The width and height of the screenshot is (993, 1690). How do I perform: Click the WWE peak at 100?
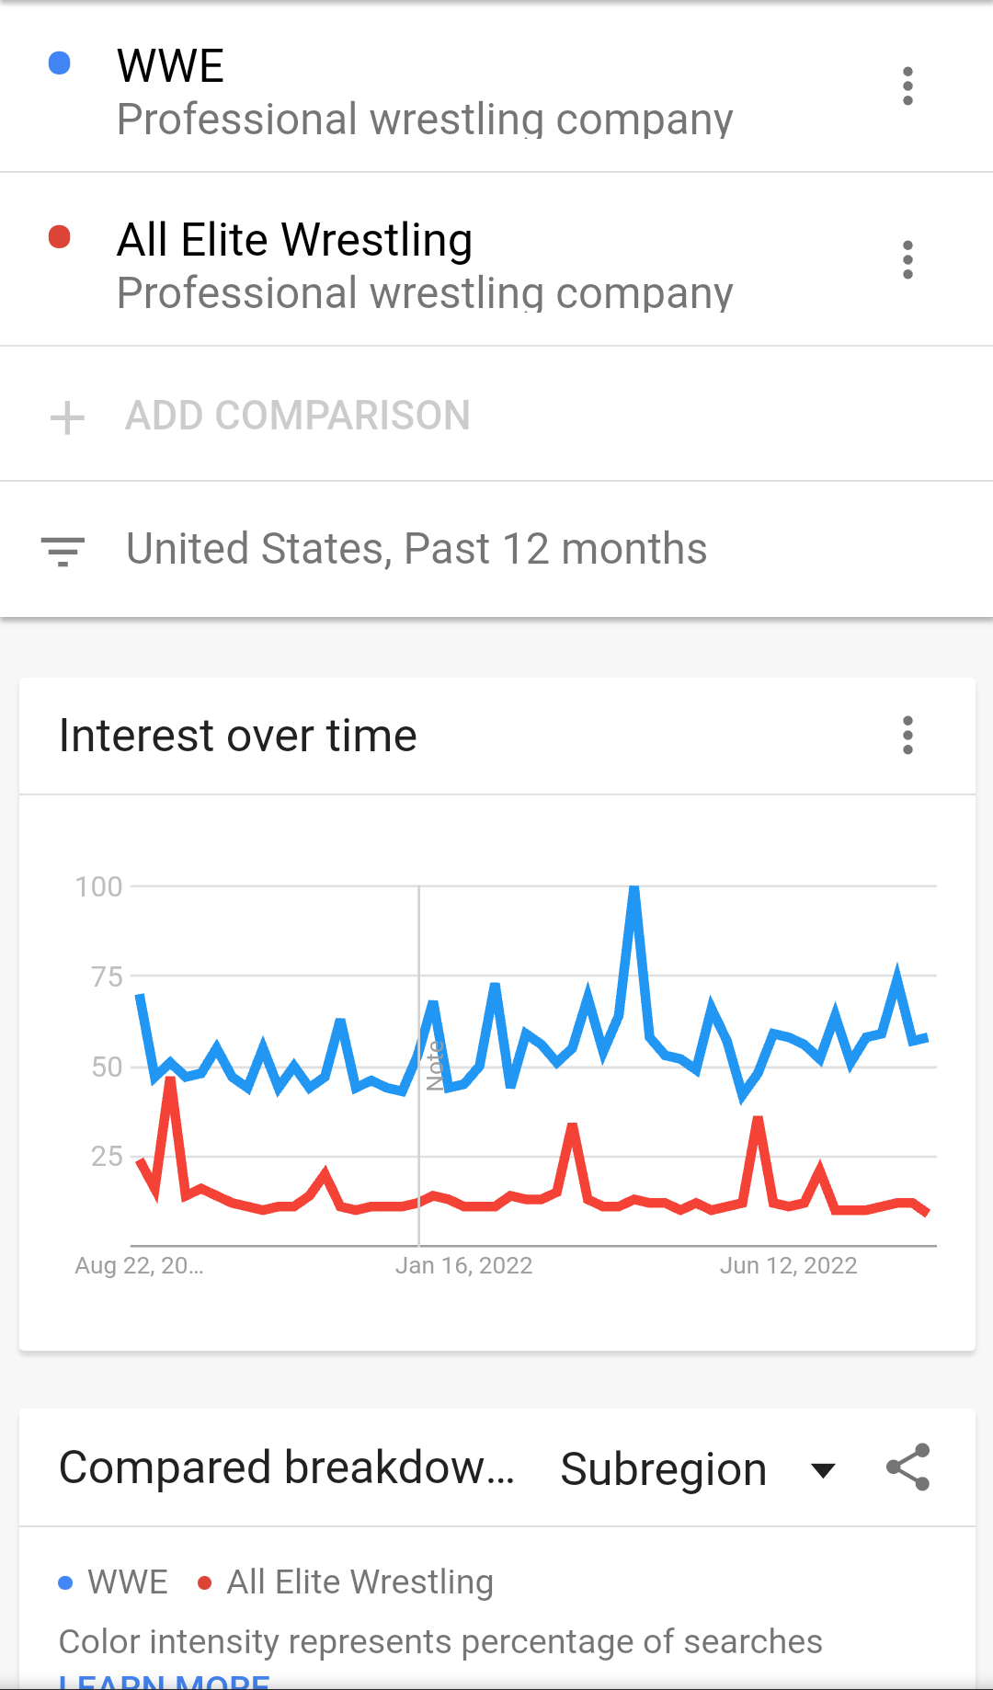[x=634, y=888]
